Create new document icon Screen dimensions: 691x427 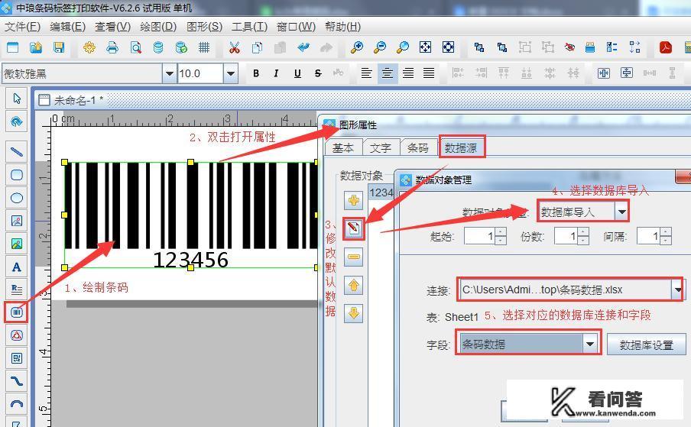coord(13,47)
